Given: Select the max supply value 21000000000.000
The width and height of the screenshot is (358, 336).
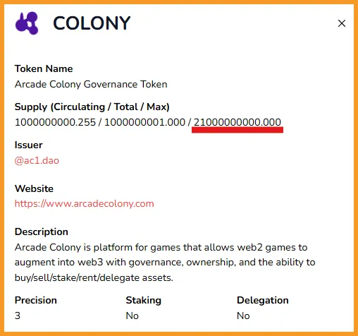Looking at the screenshot, I should click(237, 122).
